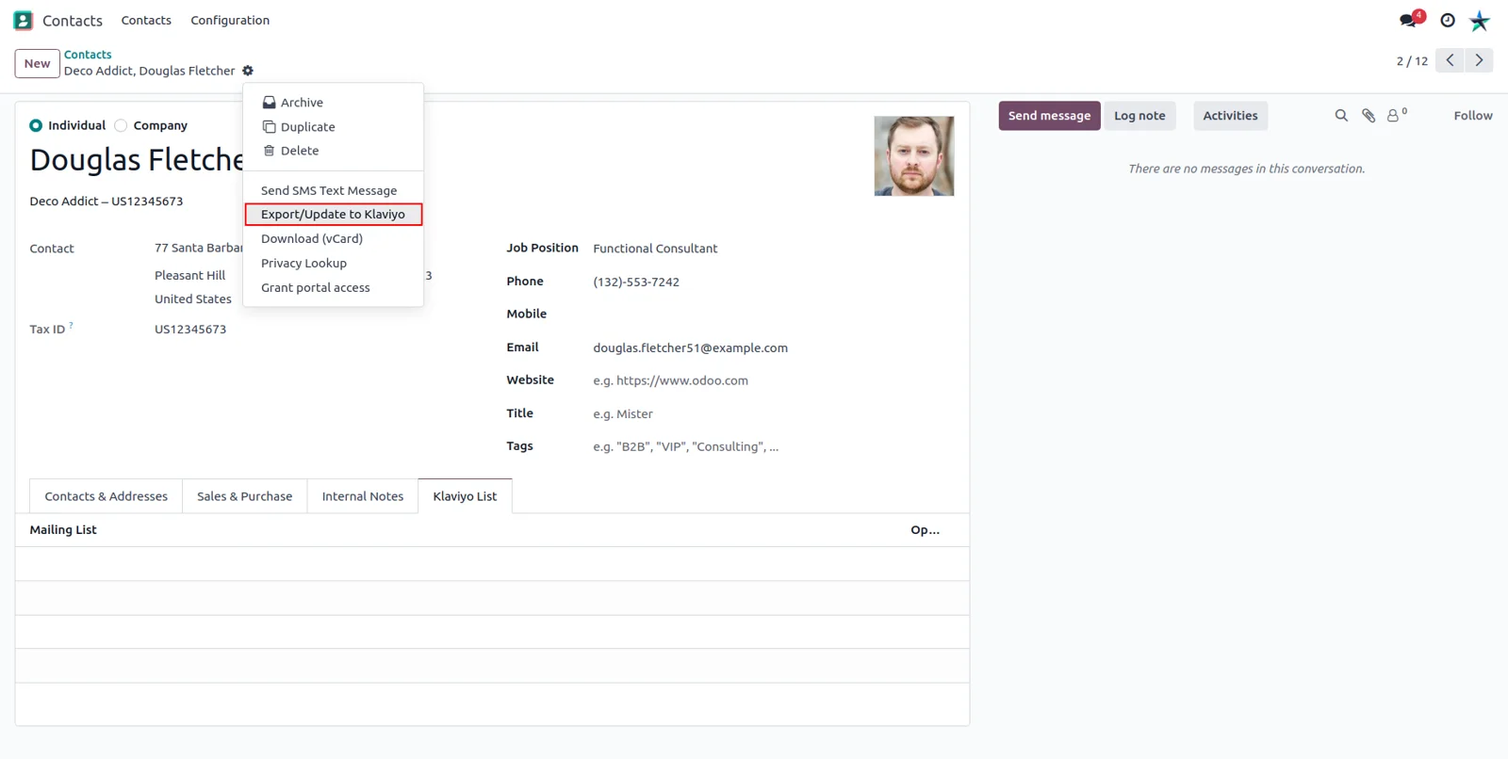
Task: Select Privacy Lookup option
Action: point(333,264)
